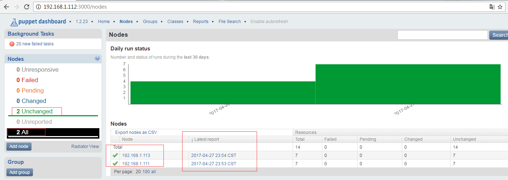Screen dimensions: 508x180
Task: Filter by Unchanged nodes in sidebar
Action: click(37, 112)
